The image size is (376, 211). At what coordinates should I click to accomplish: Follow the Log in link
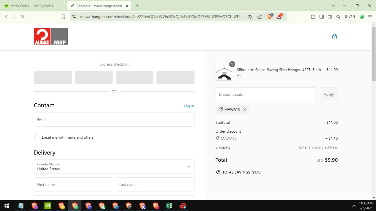[x=189, y=106]
